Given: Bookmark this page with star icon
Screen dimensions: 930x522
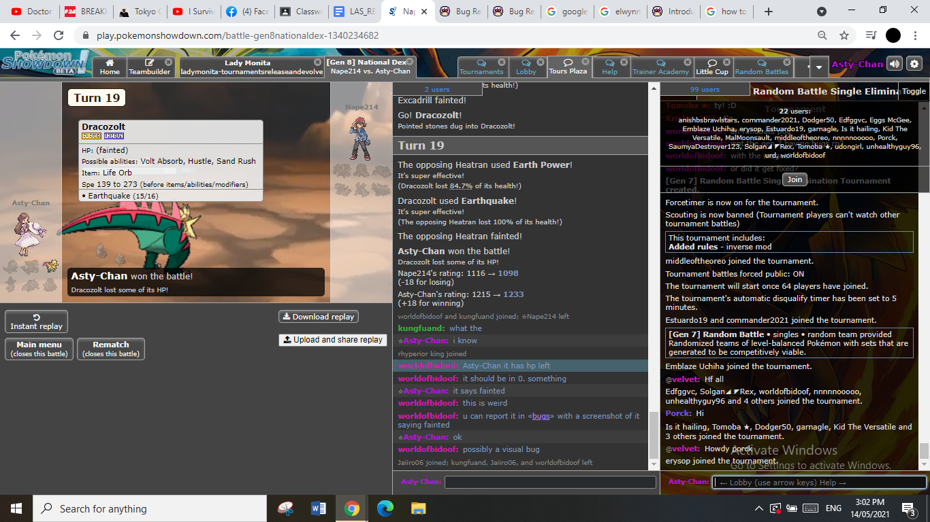Looking at the screenshot, I should tap(844, 35).
